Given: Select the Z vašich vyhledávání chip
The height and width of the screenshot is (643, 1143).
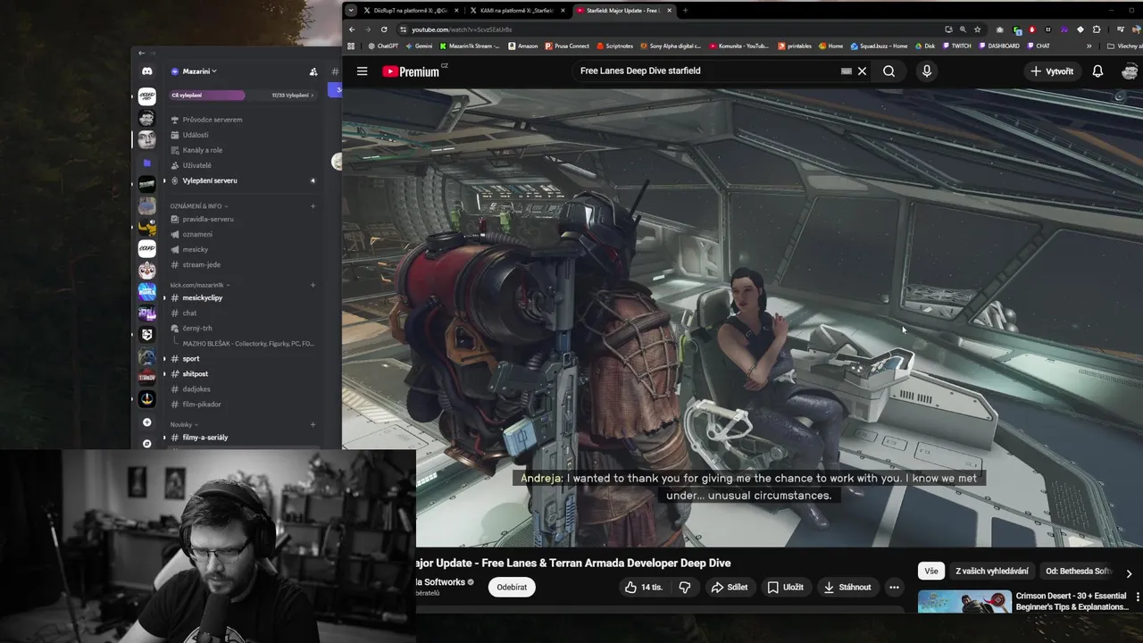Looking at the screenshot, I should 991,571.
